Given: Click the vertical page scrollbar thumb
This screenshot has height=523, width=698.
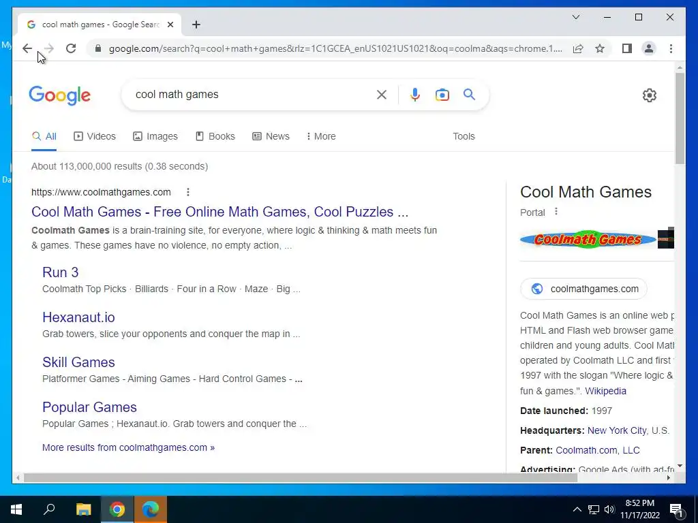Looking at the screenshot, I should 680,118.
